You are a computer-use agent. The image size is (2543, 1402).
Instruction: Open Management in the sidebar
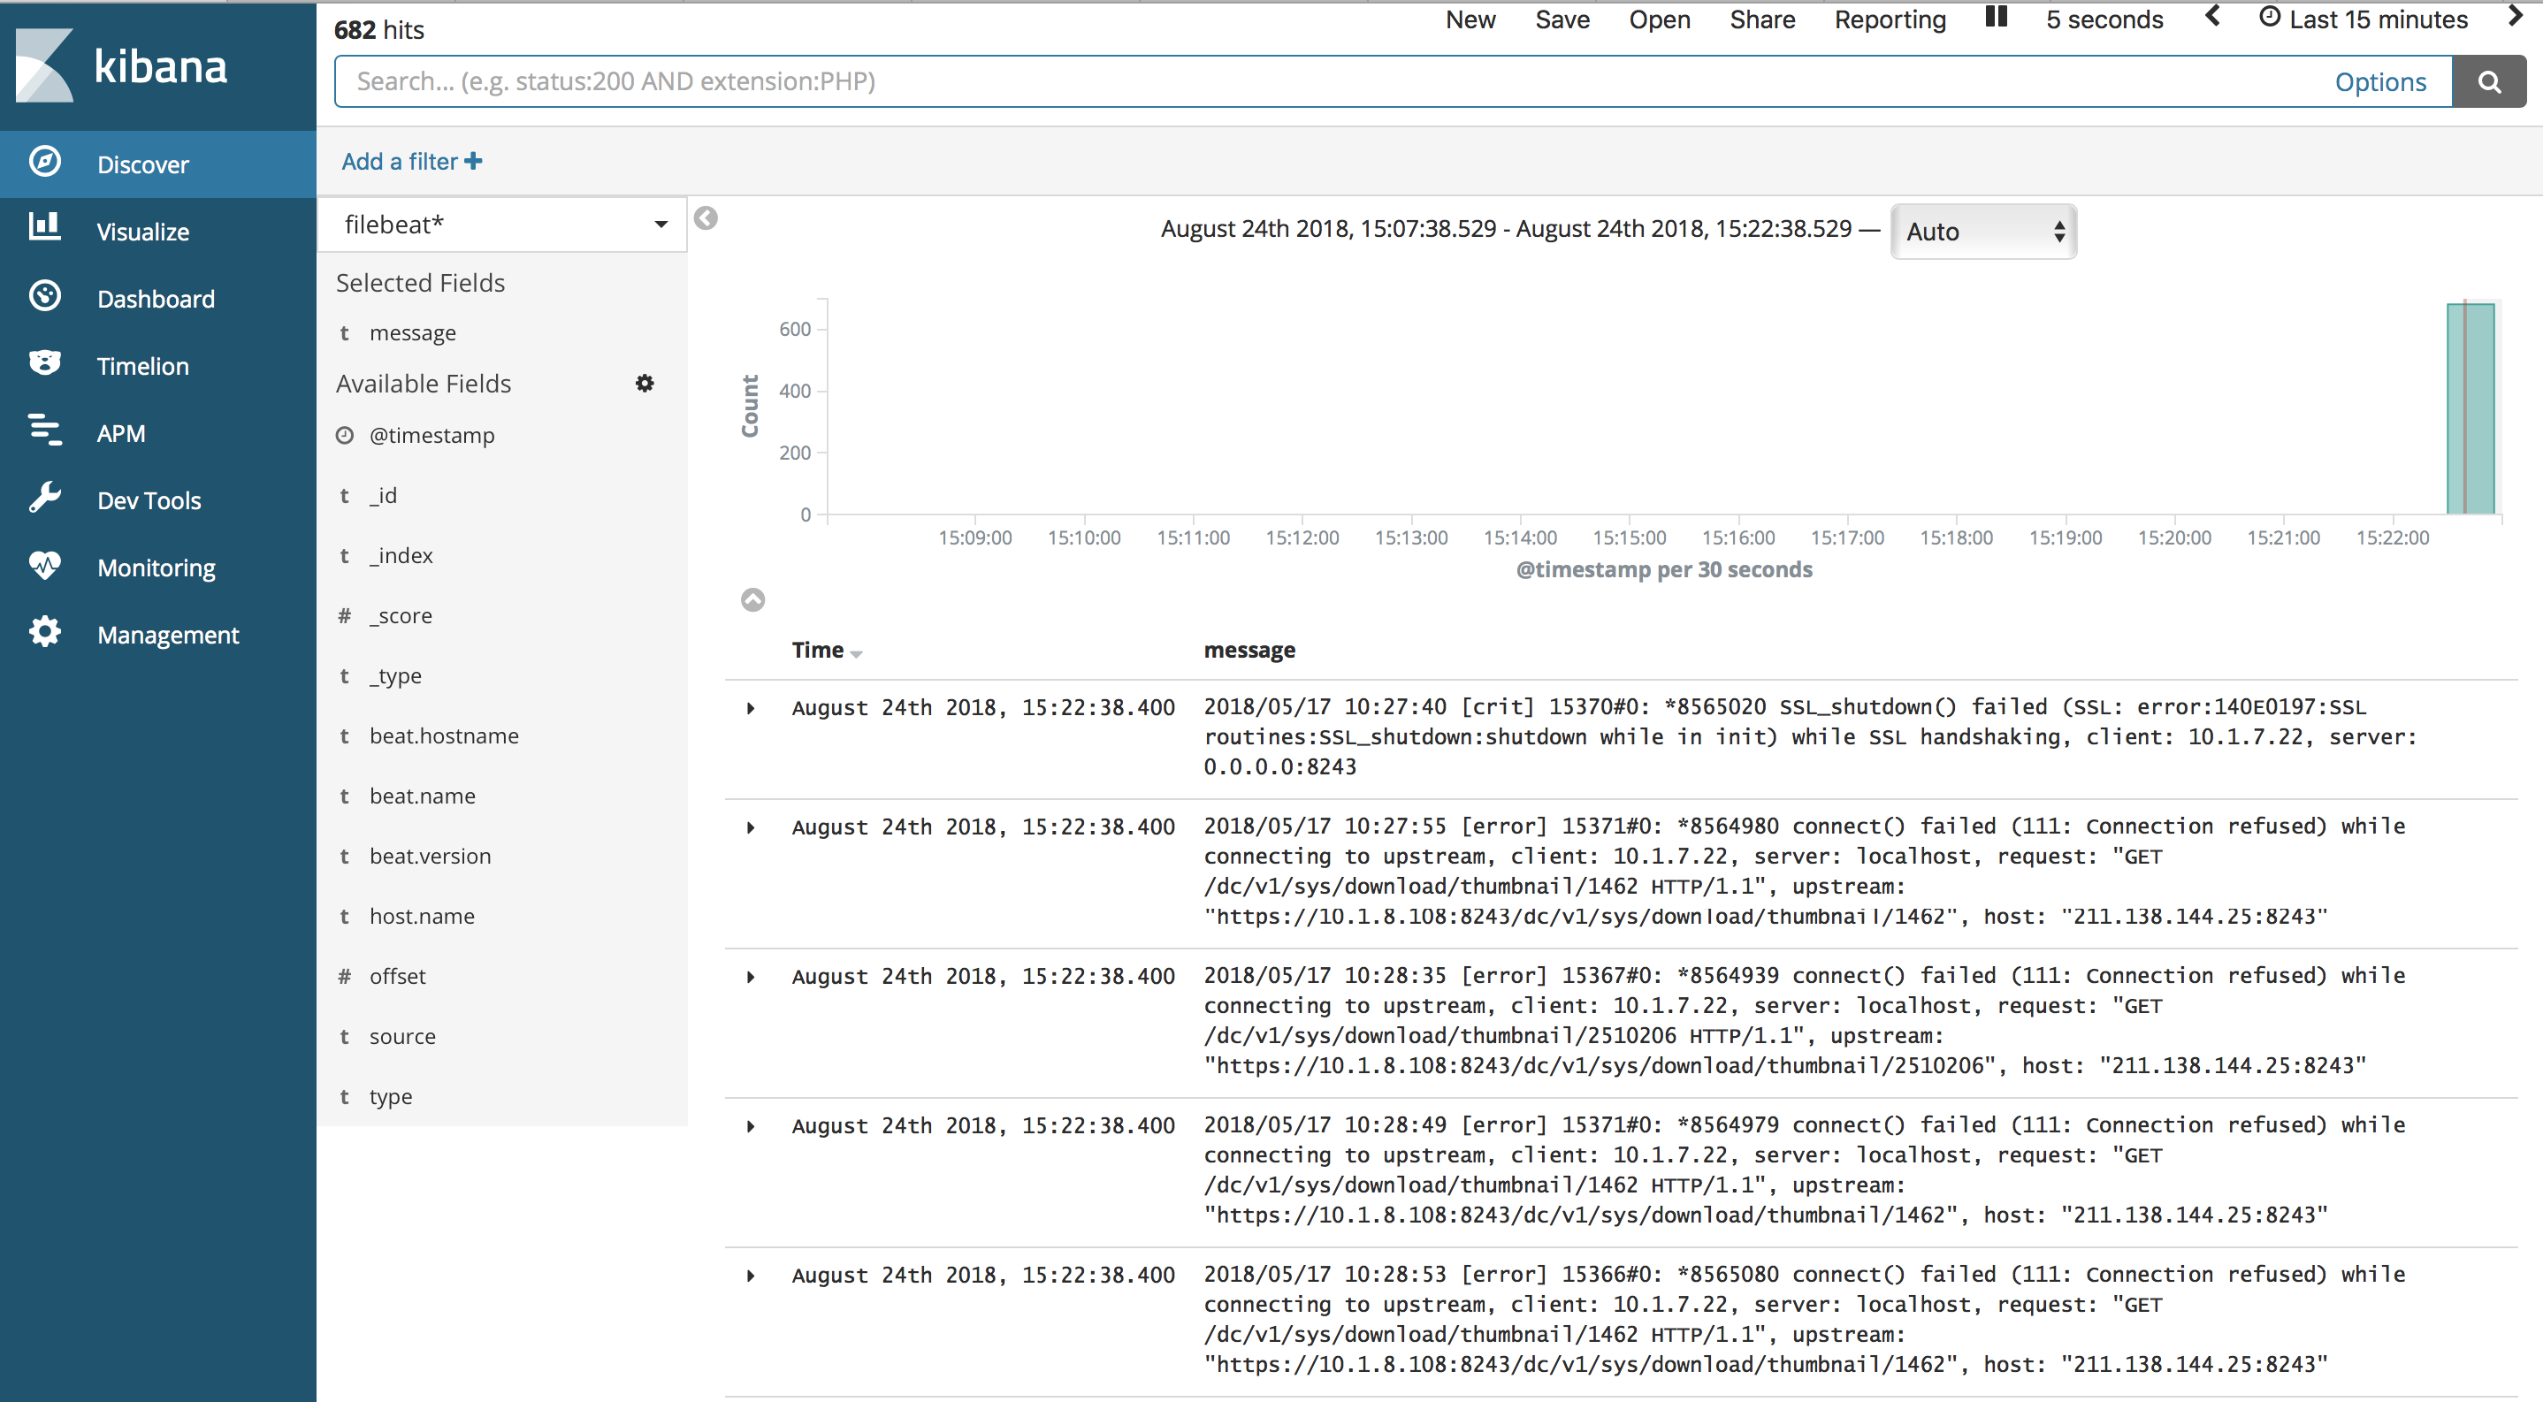point(158,635)
